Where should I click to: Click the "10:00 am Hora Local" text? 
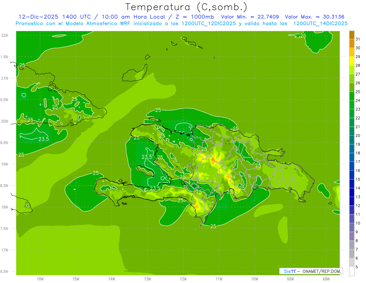(133, 17)
